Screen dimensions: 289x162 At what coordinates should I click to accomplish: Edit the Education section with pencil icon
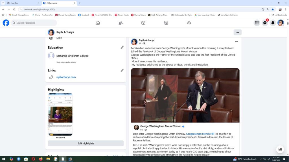[122, 48]
